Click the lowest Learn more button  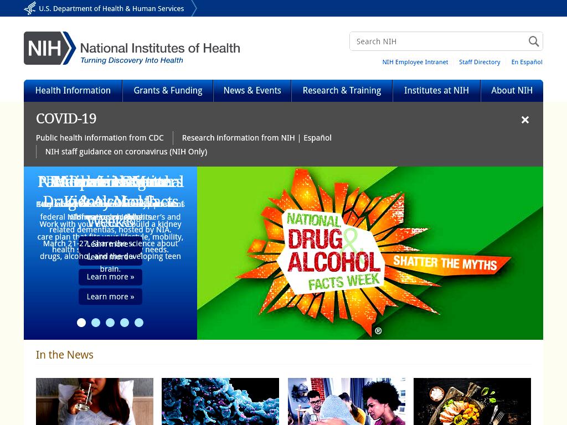(x=110, y=297)
